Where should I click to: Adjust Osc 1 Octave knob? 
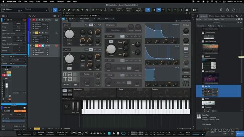(69, 34)
